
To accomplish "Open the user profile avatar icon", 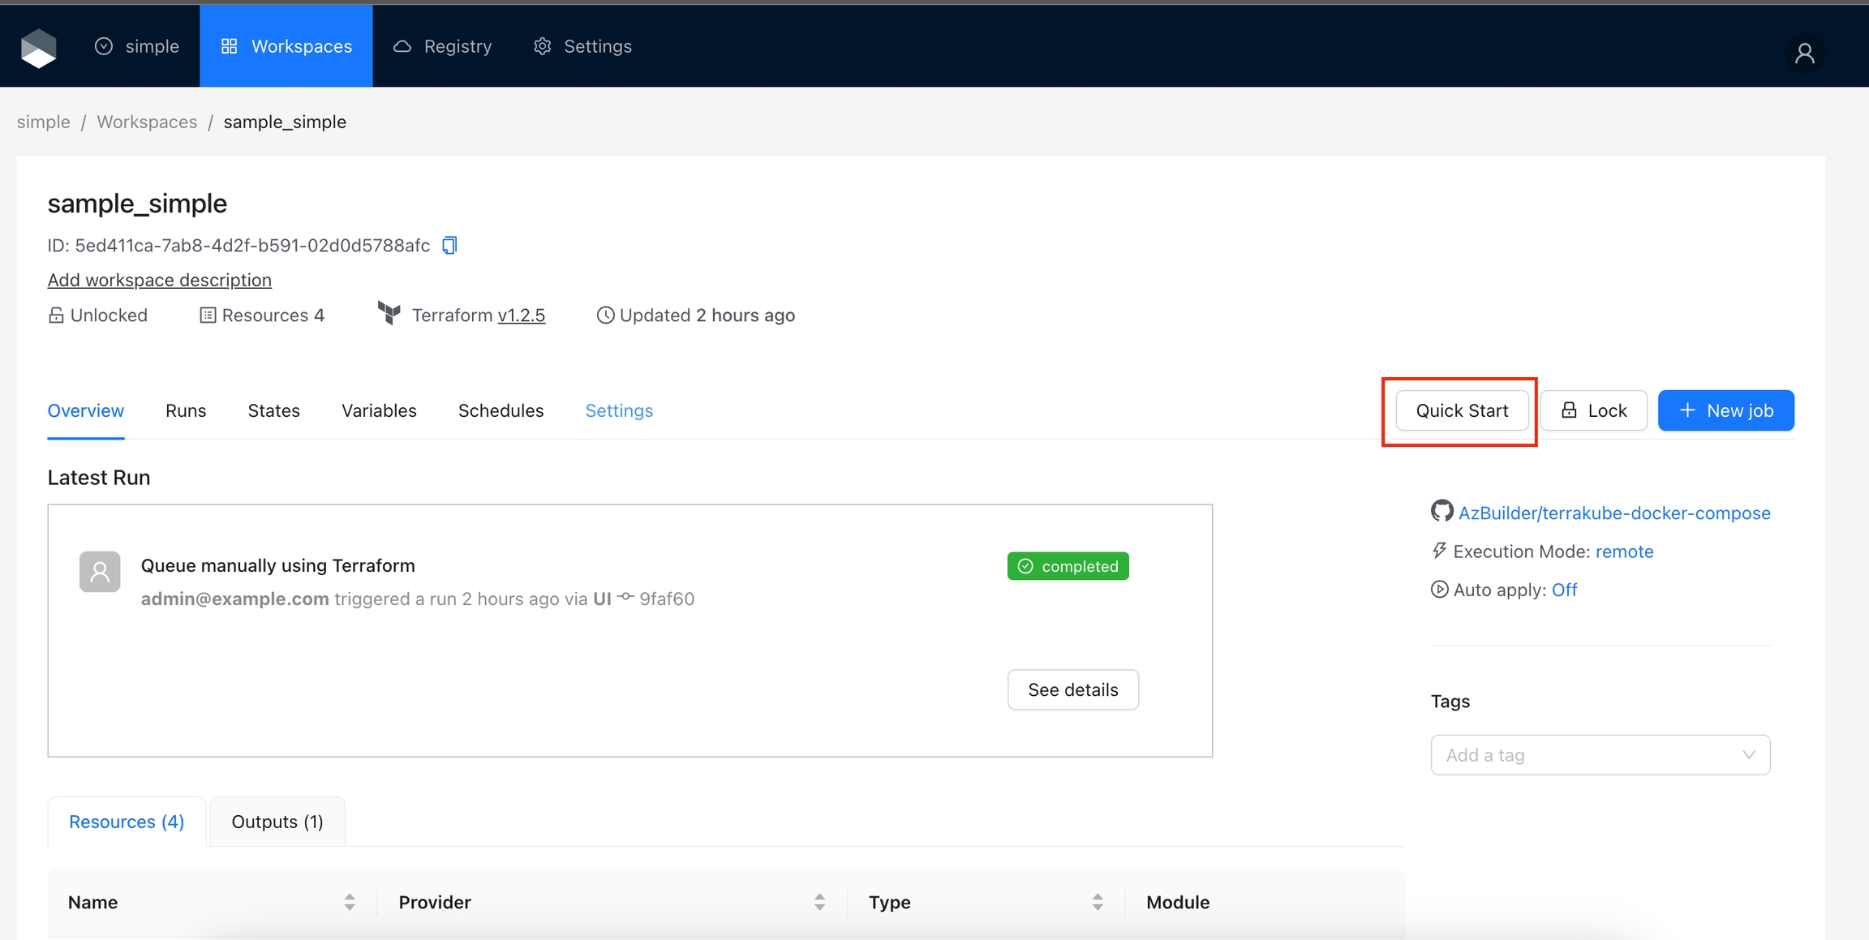I will click(1804, 54).
